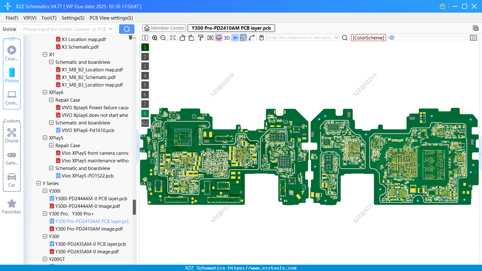This screenshot has width=482, height=271.
Task: Activate the measure distance tool
Action: click(x=243, y=38)
